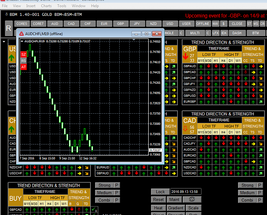Click the gray RS label on chart

pyautogui.click(x=23, y=61)
